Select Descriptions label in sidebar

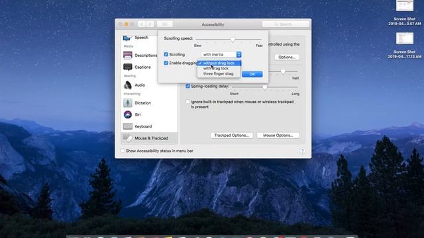pos(146,56)
